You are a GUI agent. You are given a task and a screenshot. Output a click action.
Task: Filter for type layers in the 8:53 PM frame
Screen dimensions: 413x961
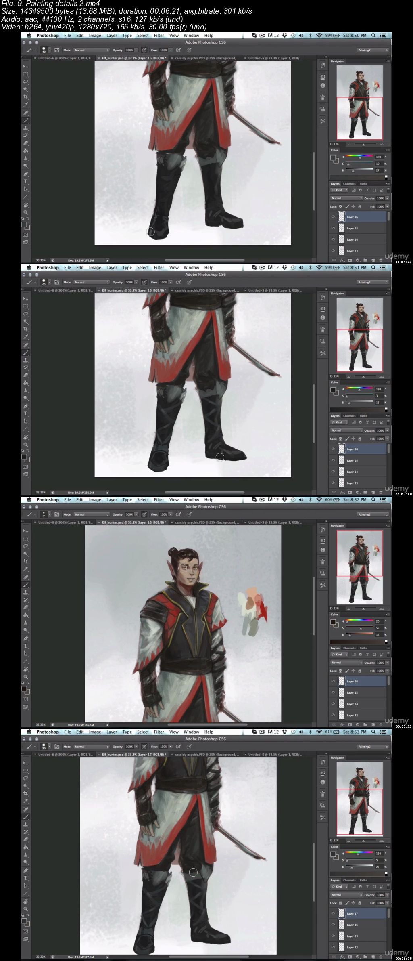(367, 887)
